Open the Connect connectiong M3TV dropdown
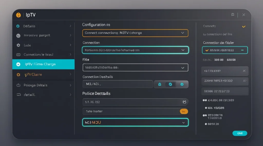The width and height of the screenshot is (263, 146). point(135,33)
